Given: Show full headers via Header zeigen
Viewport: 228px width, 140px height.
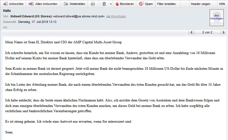Looking at the screenshot, I should [200, 4].
